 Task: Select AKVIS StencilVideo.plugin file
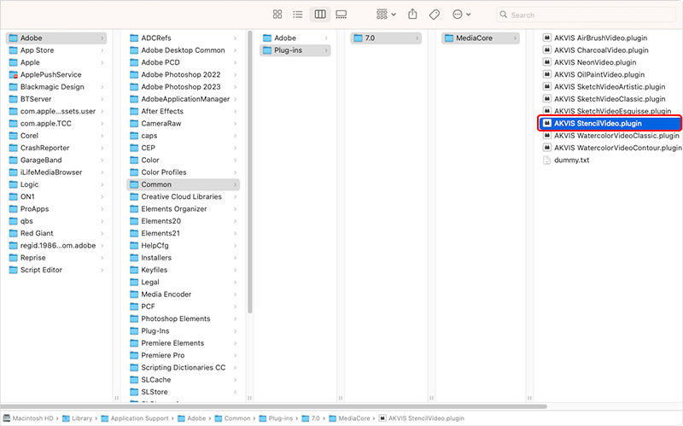pyautogui.click(x=610, y=123)
